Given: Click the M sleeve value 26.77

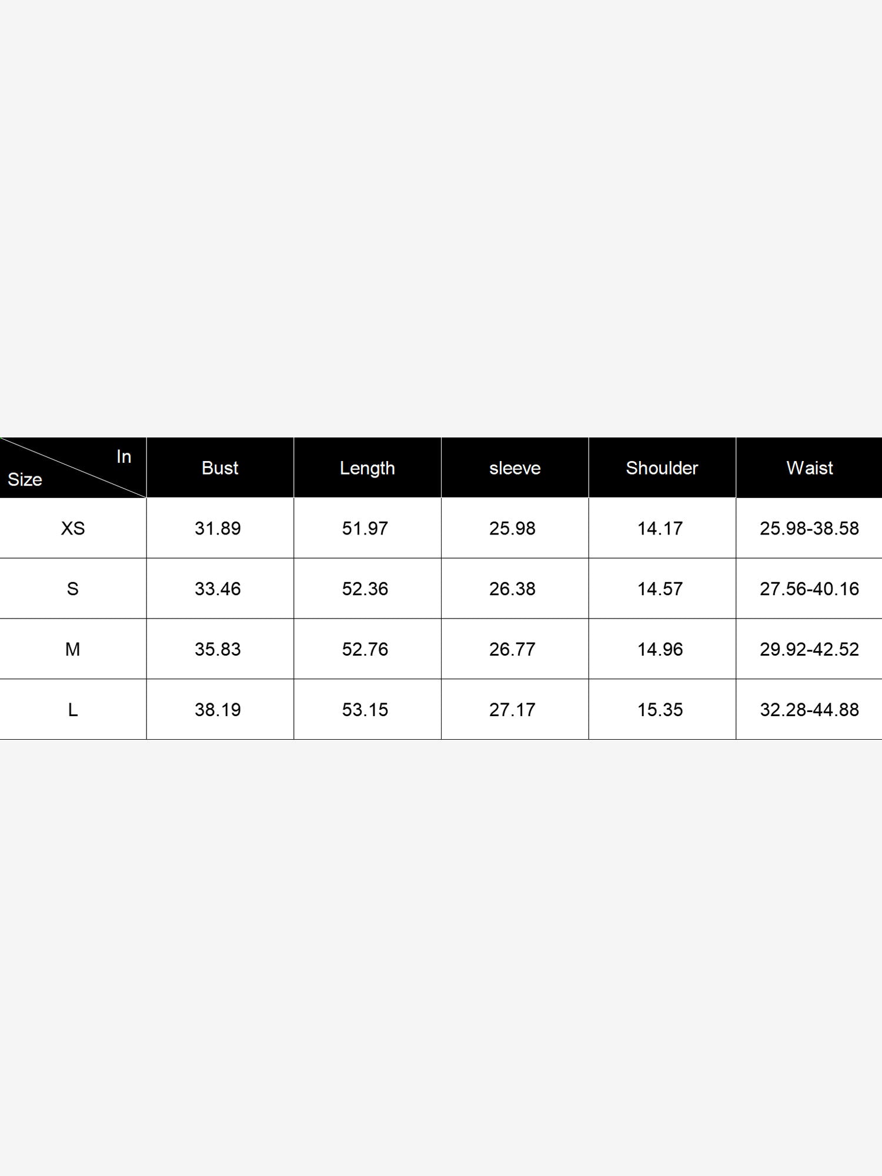Looking at the screenshot, I should pyautogui.click(x=513, y=650).
